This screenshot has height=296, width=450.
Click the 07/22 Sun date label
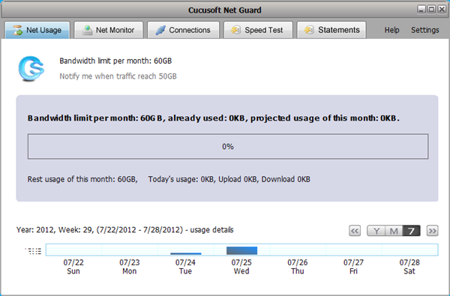[x=73, y=267]
